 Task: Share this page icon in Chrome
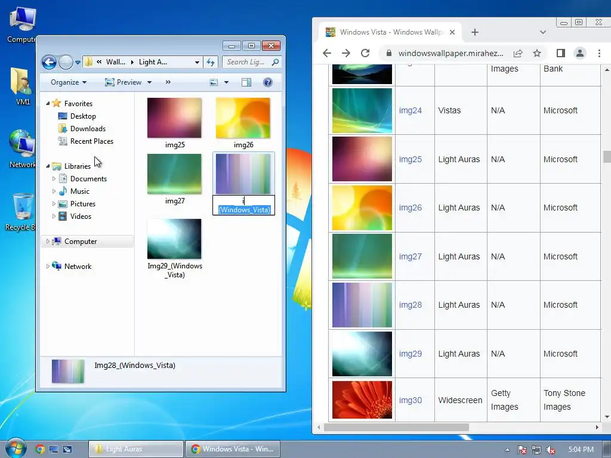(x=518, y=53)
